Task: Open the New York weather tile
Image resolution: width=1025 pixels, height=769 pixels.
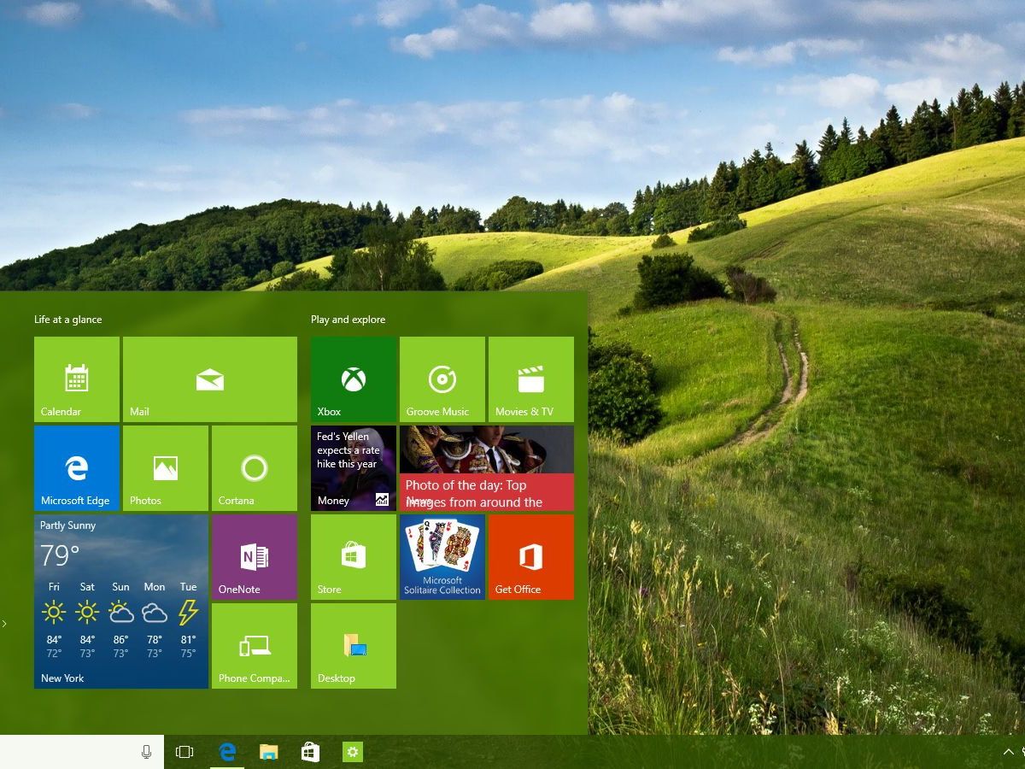Action: point(121,602)
